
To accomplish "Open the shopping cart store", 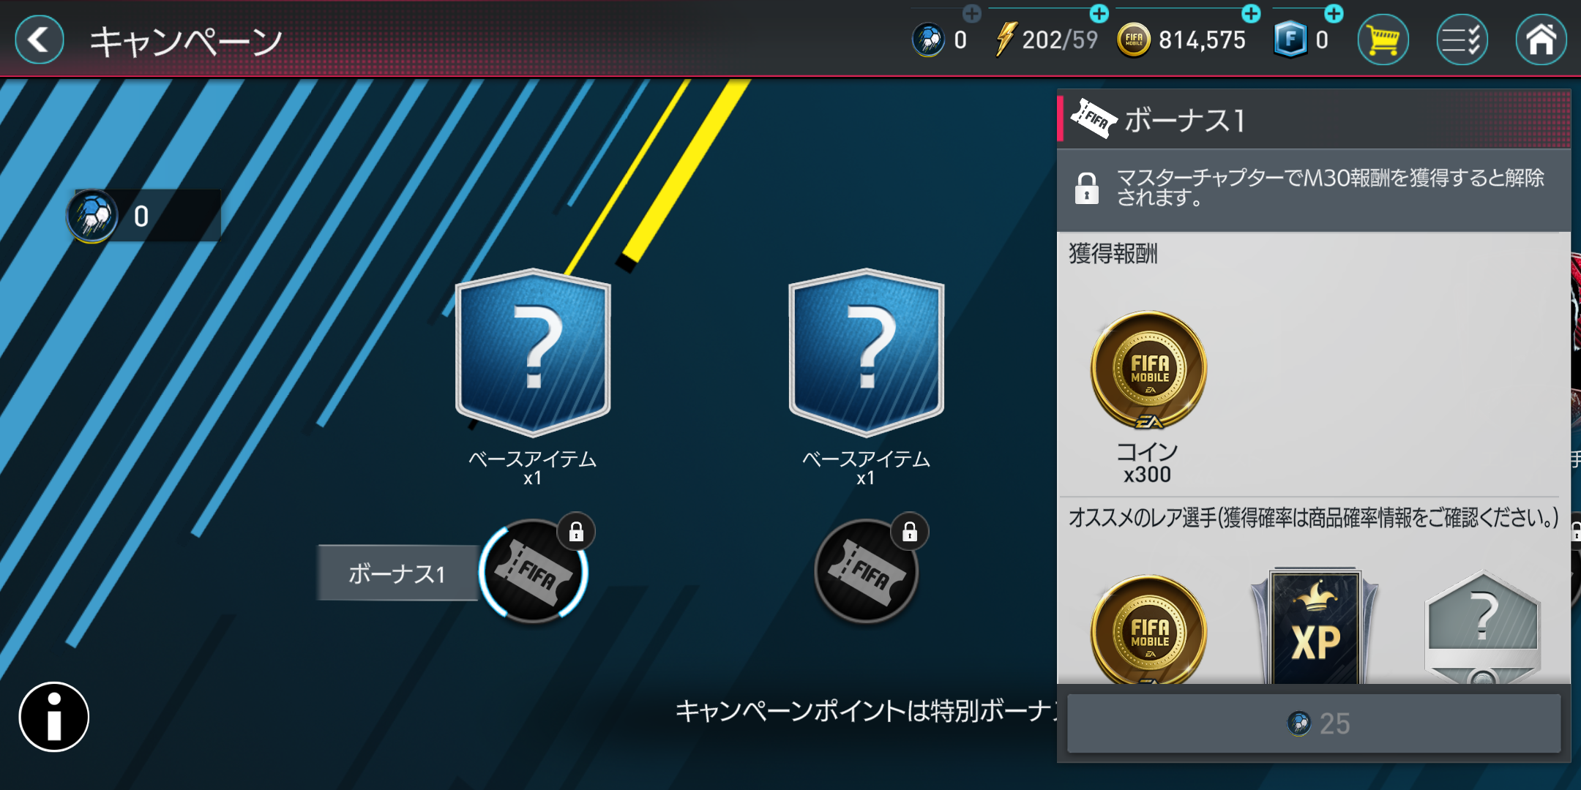I will 1383,39.
